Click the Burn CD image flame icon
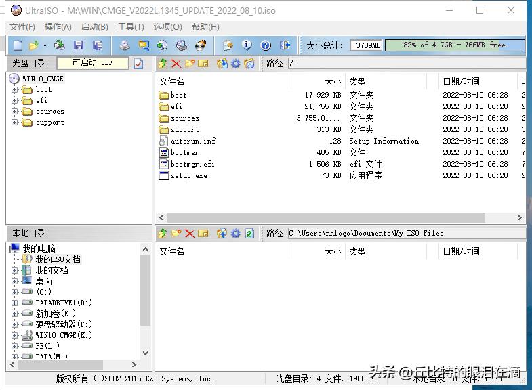The image size is (532, 390). 201,45
